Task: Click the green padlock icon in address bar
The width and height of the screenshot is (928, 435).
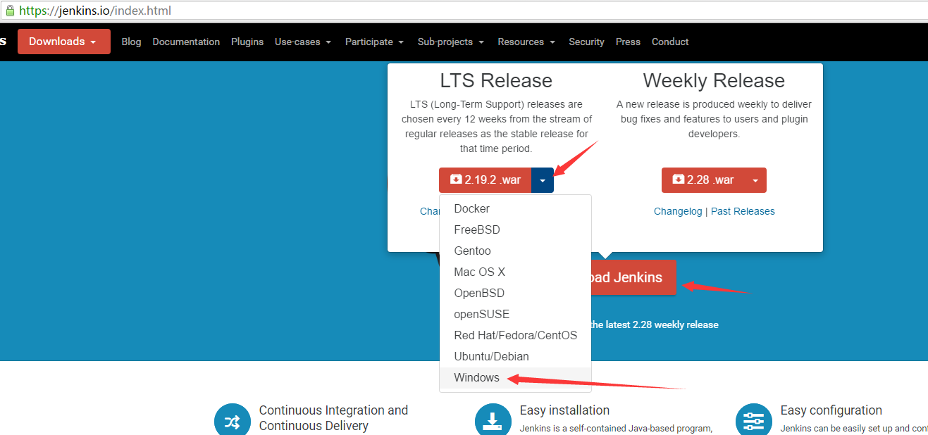Action: pos(10,11)
